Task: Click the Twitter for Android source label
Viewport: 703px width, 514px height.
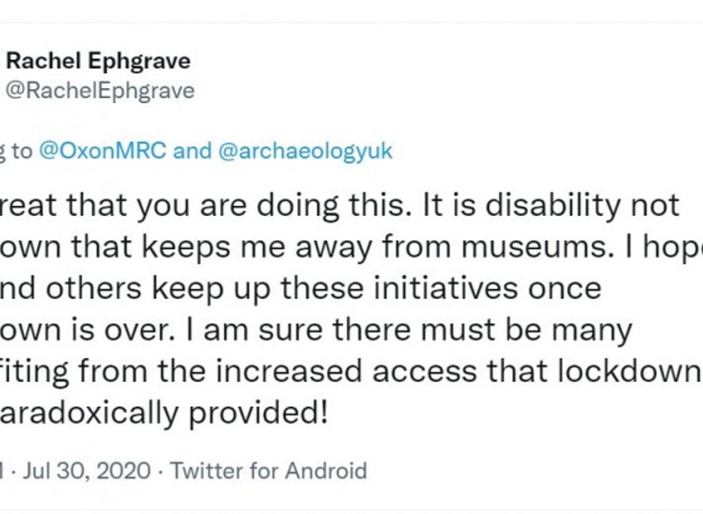Action: [269, 471]
